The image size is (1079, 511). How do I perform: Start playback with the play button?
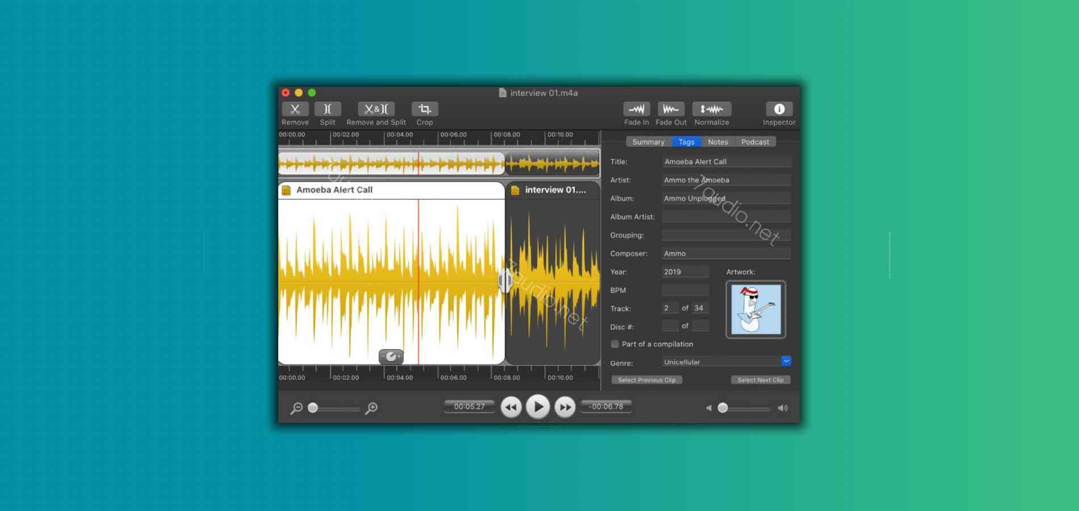point(538,407)
